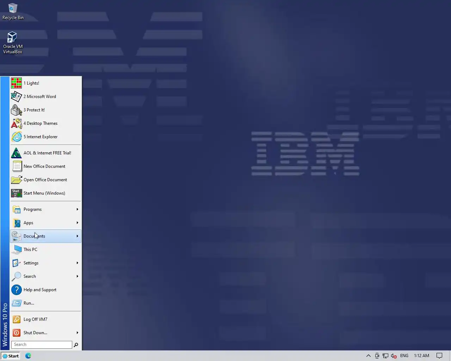This screenshot has width=451, height=361.
Task: Click the 'Start Menu (Windows)' label
Action: click(44, 193)
